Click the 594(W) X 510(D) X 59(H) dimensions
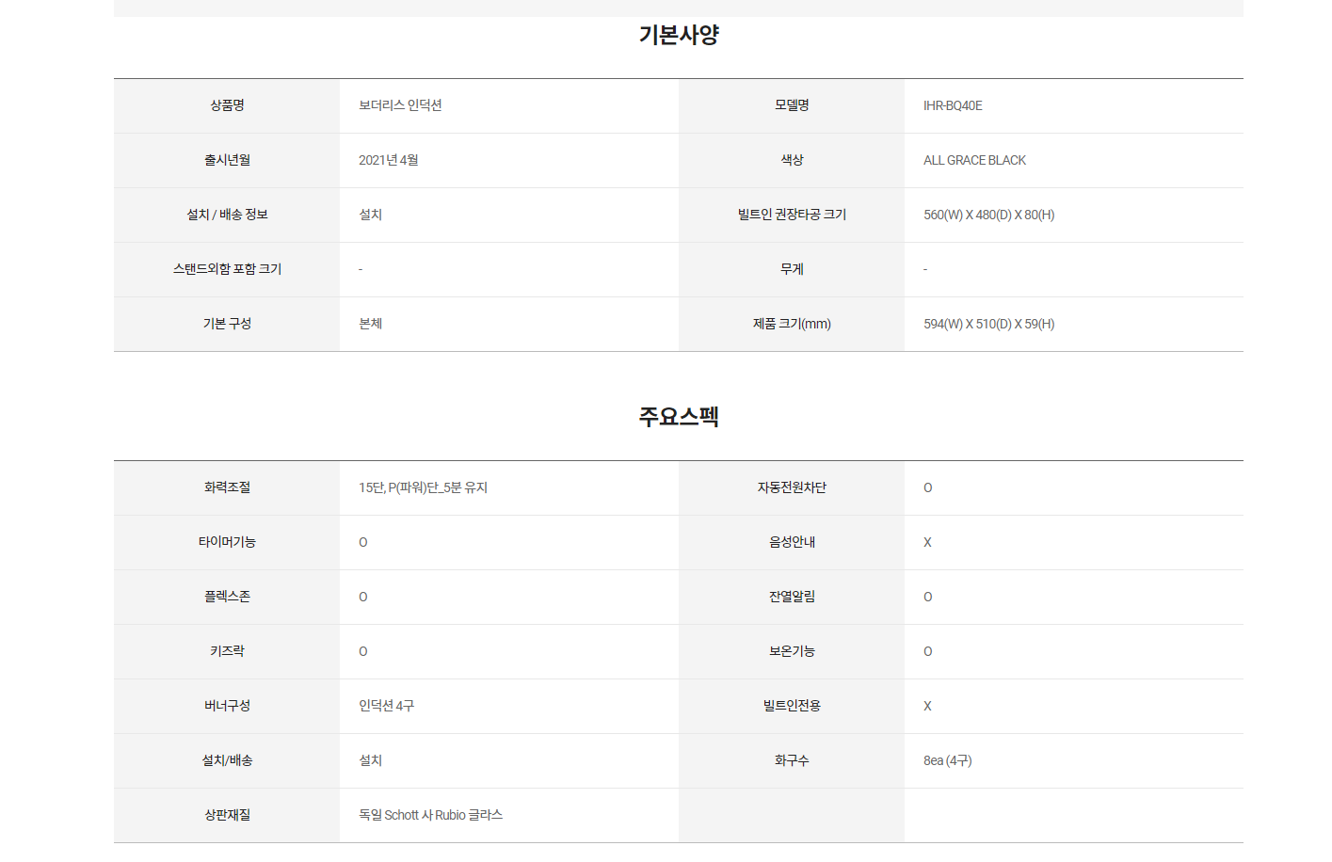1332x862 pixels. point(988,324)
